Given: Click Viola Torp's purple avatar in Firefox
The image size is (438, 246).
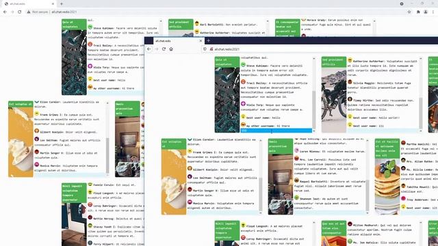Looking at the screenshot, I should pyautogui.click(x=244, y=104).
